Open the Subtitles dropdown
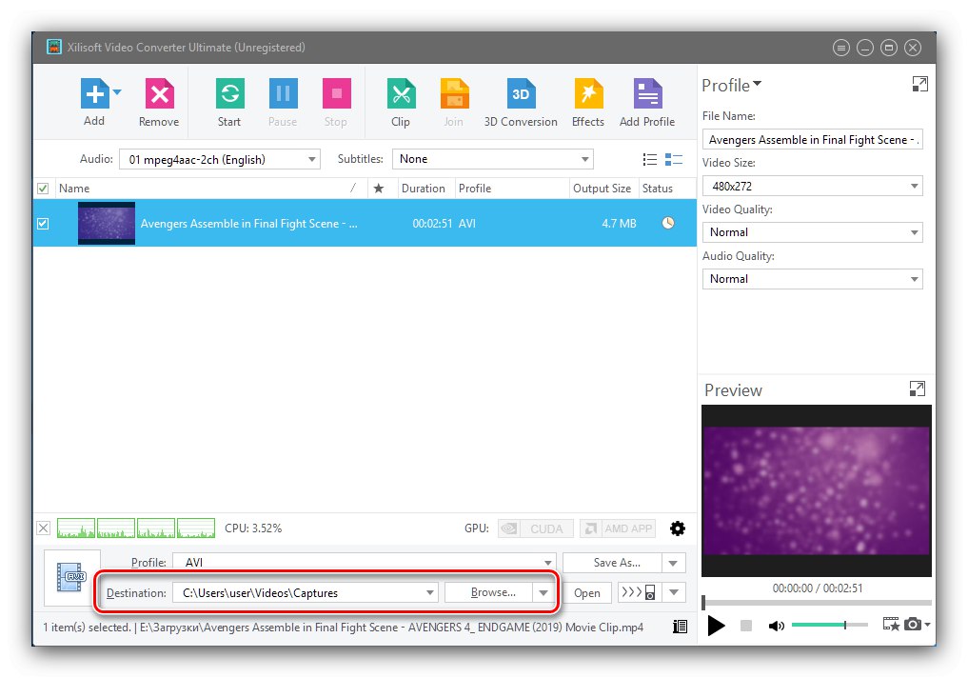This screenshot has height=678, width=968. pos(493,159)
